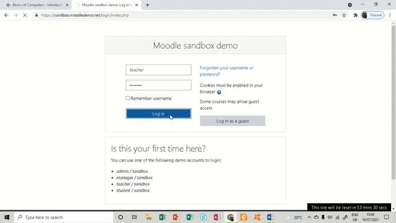This screenshot has height=223, width=396.
Task: Stop loading the page
Action: pos(25,15)
